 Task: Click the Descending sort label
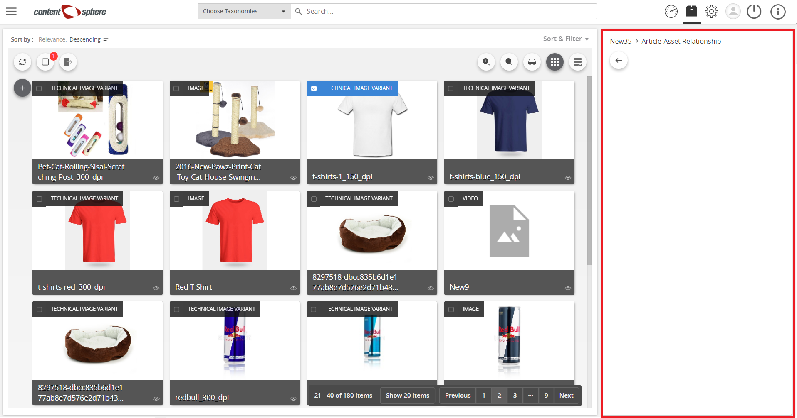85,39
